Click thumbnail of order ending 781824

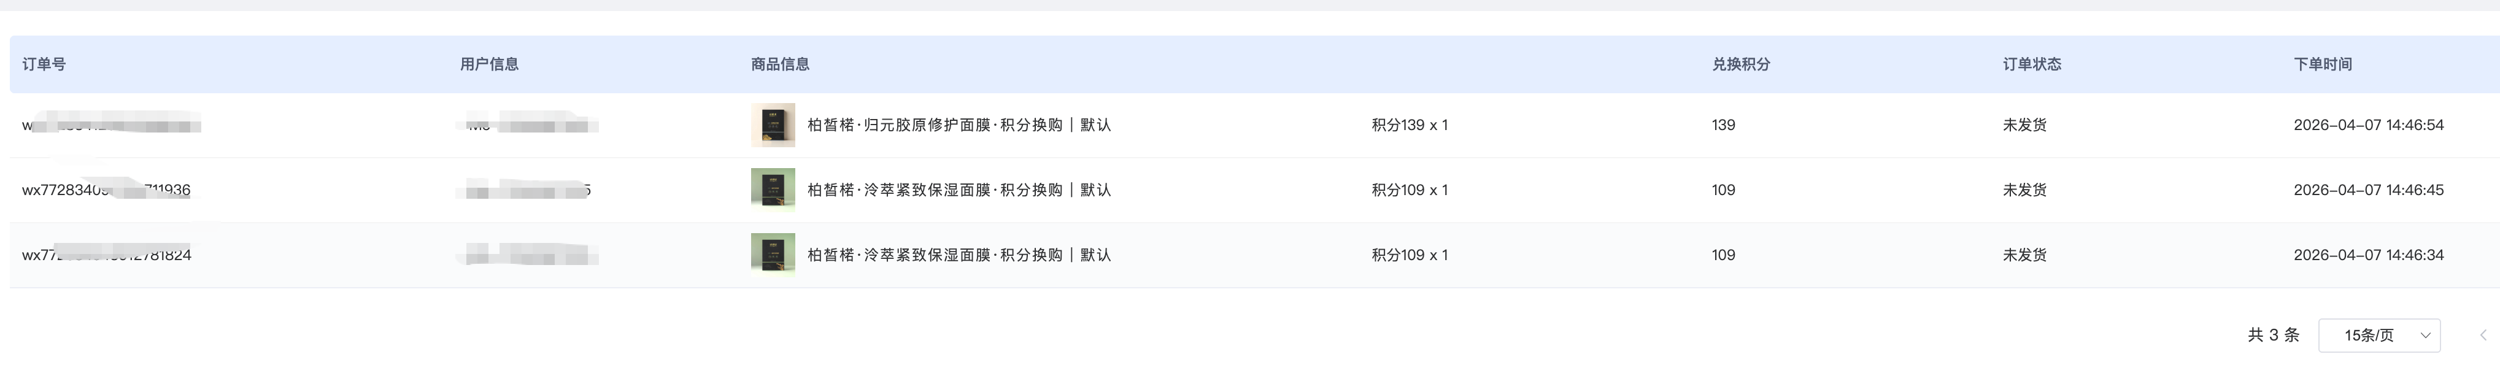click(x=773, y=255)
